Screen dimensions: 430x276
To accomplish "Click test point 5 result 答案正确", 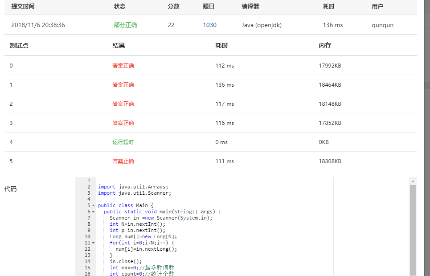I will [123, 161].
